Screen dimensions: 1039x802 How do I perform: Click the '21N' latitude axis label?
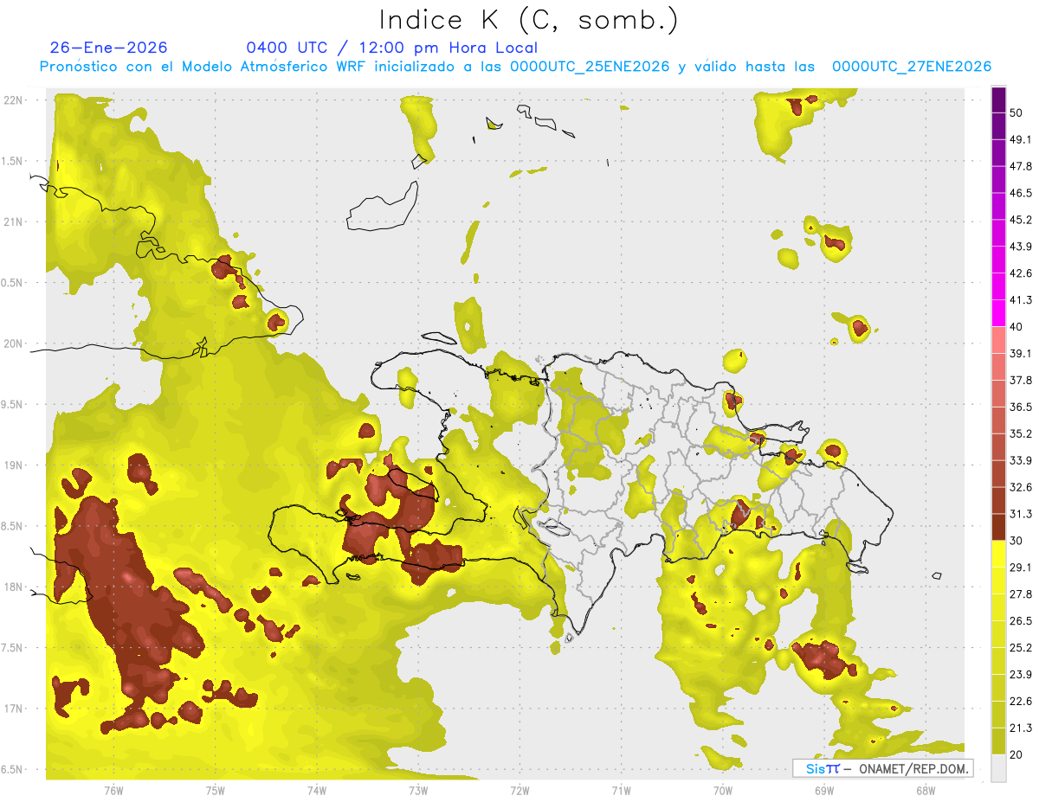(15, 221)
